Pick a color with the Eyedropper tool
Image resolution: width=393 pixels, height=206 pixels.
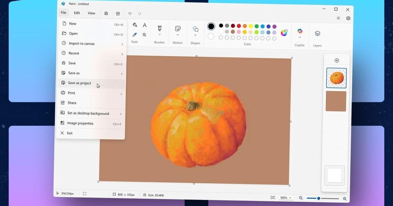[134, 34]
